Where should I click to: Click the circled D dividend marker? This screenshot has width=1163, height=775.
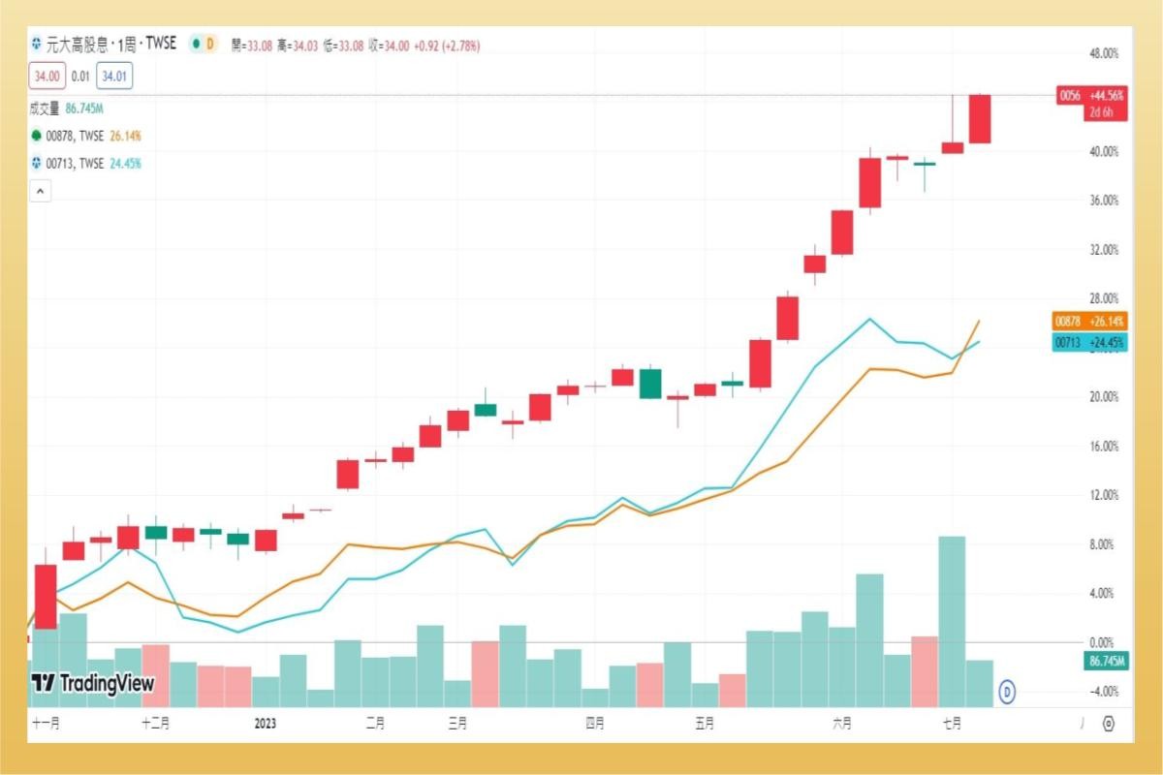point(1007,692)
